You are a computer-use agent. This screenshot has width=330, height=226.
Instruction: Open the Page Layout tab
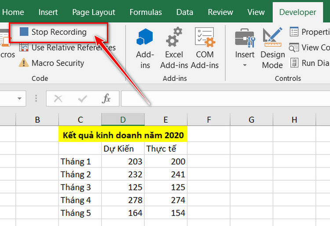tap(94, 12)
